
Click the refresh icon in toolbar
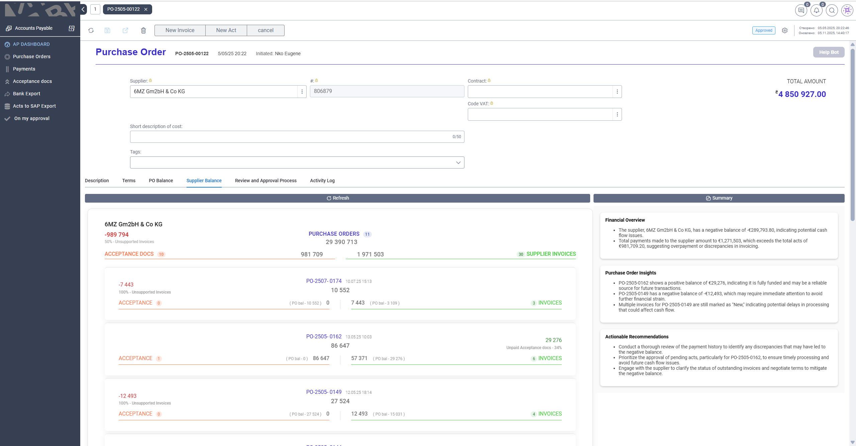coord(91,30)
